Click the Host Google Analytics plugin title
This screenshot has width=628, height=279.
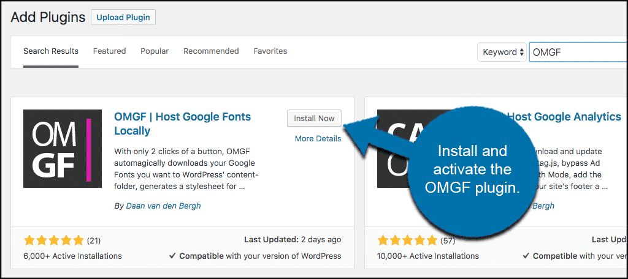pos(564,117)
